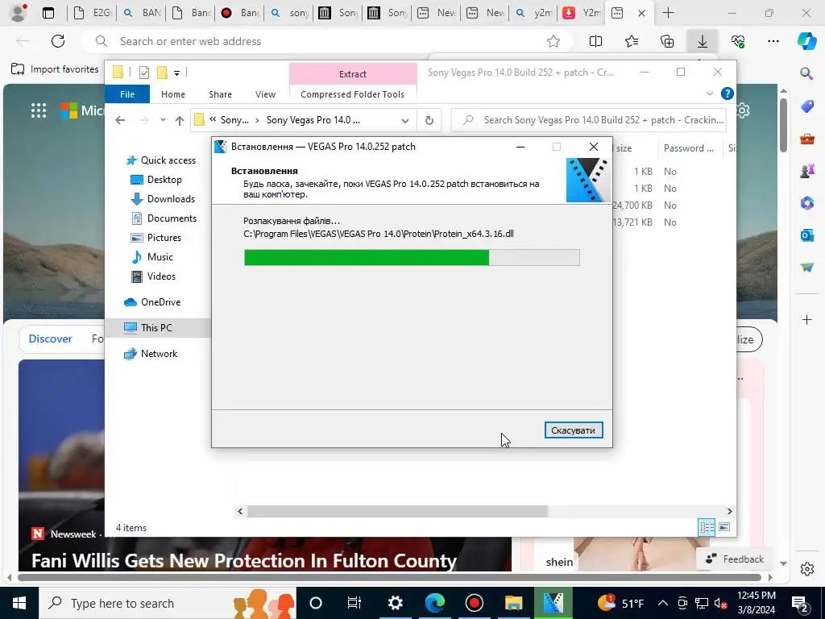Click the Скасувати button in the installer
The height and width of the screenshot is (619, 825).
[x=574, y=430]
